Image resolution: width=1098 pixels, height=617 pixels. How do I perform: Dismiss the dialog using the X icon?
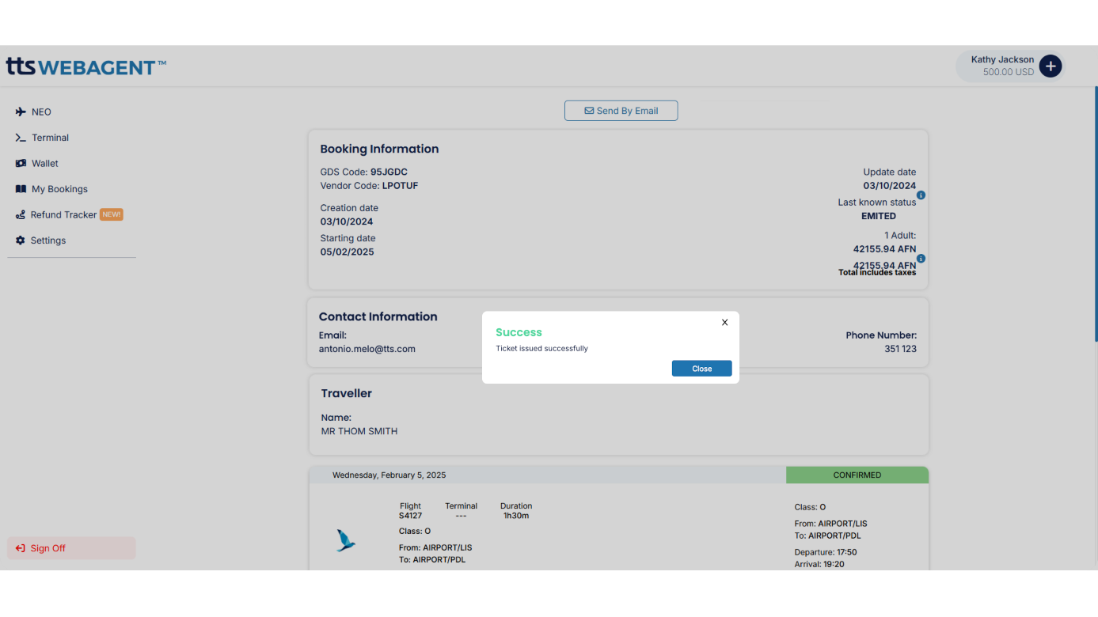pyautogui.click(x=724, y=322)
